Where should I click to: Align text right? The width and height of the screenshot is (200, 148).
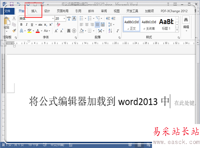click(x=92, y=25)
